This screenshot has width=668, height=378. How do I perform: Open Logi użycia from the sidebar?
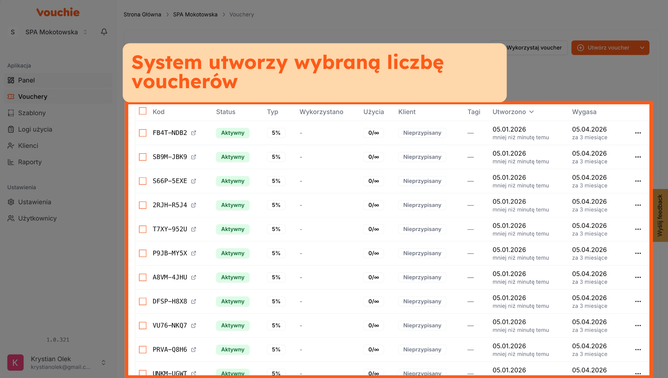tap(35, 129)
